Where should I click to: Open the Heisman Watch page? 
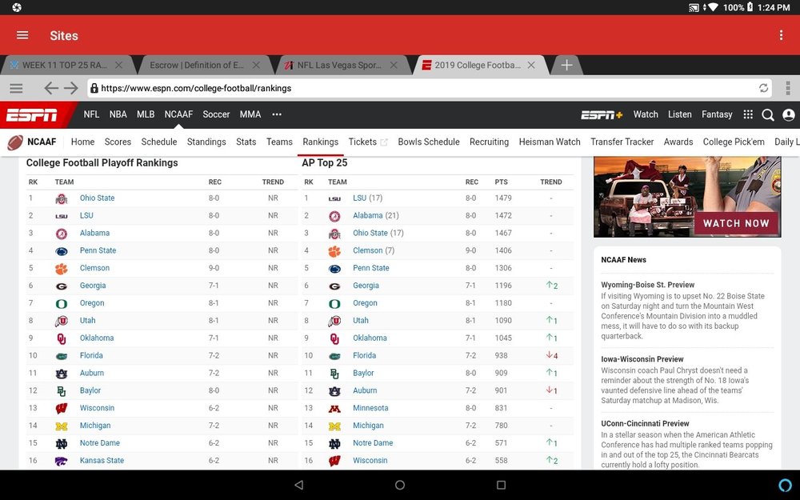(550, 142)
